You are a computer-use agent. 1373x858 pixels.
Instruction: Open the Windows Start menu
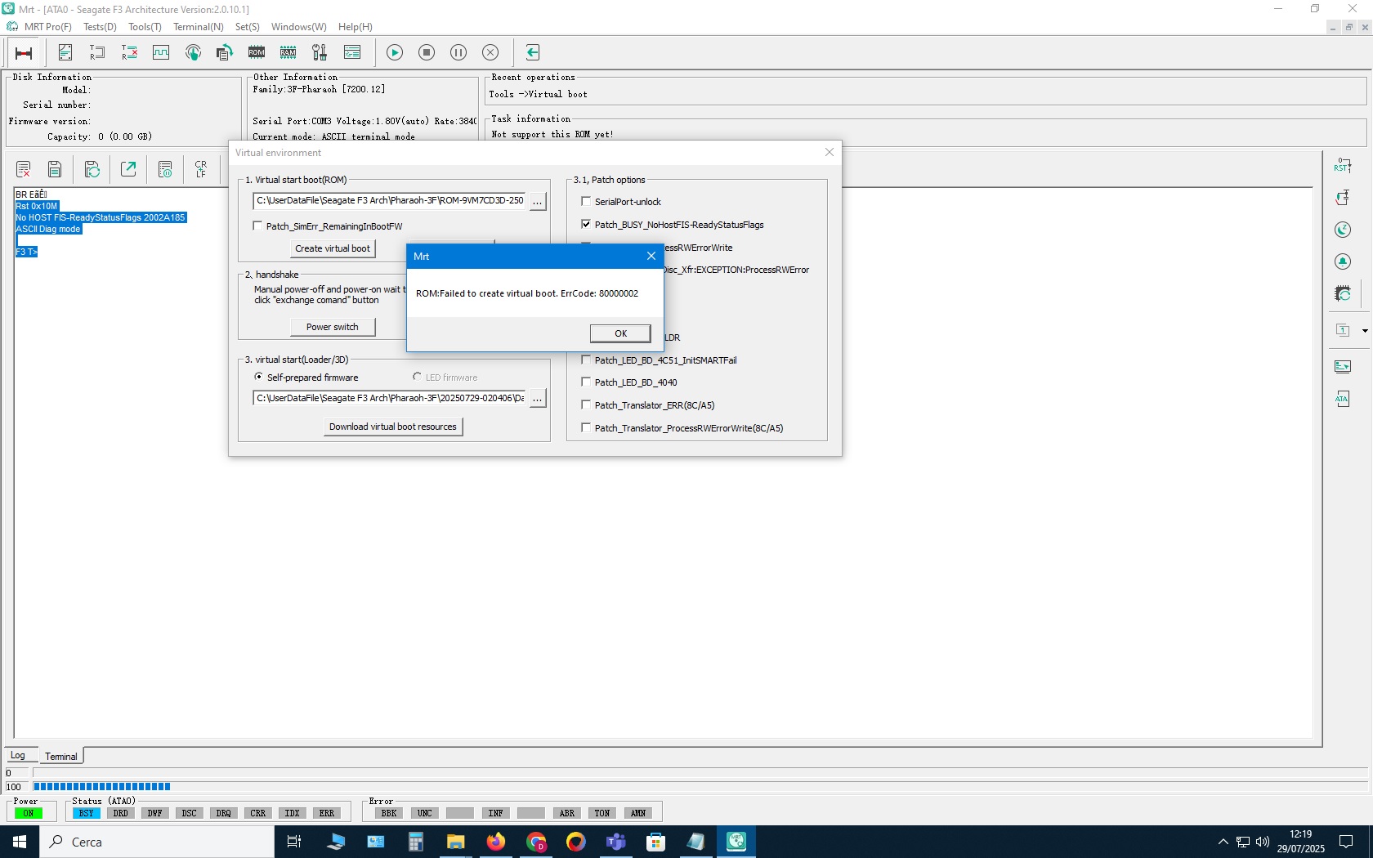(20, 842)
